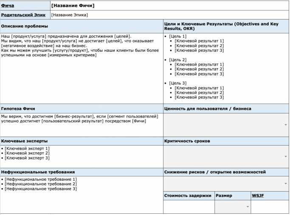
Task: Select the Ключевые эксперты header
Action: click(82, 141)
